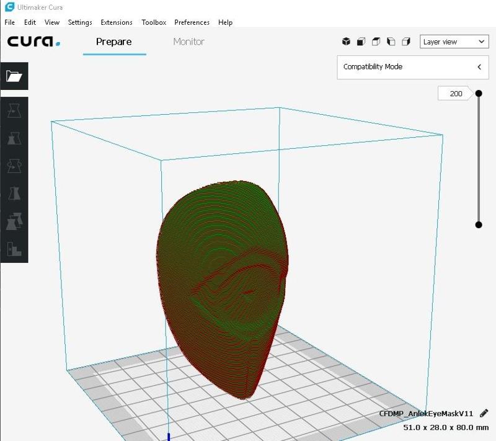
Task: Select the Scale tool in left toolbar
Action: point(14,138)
